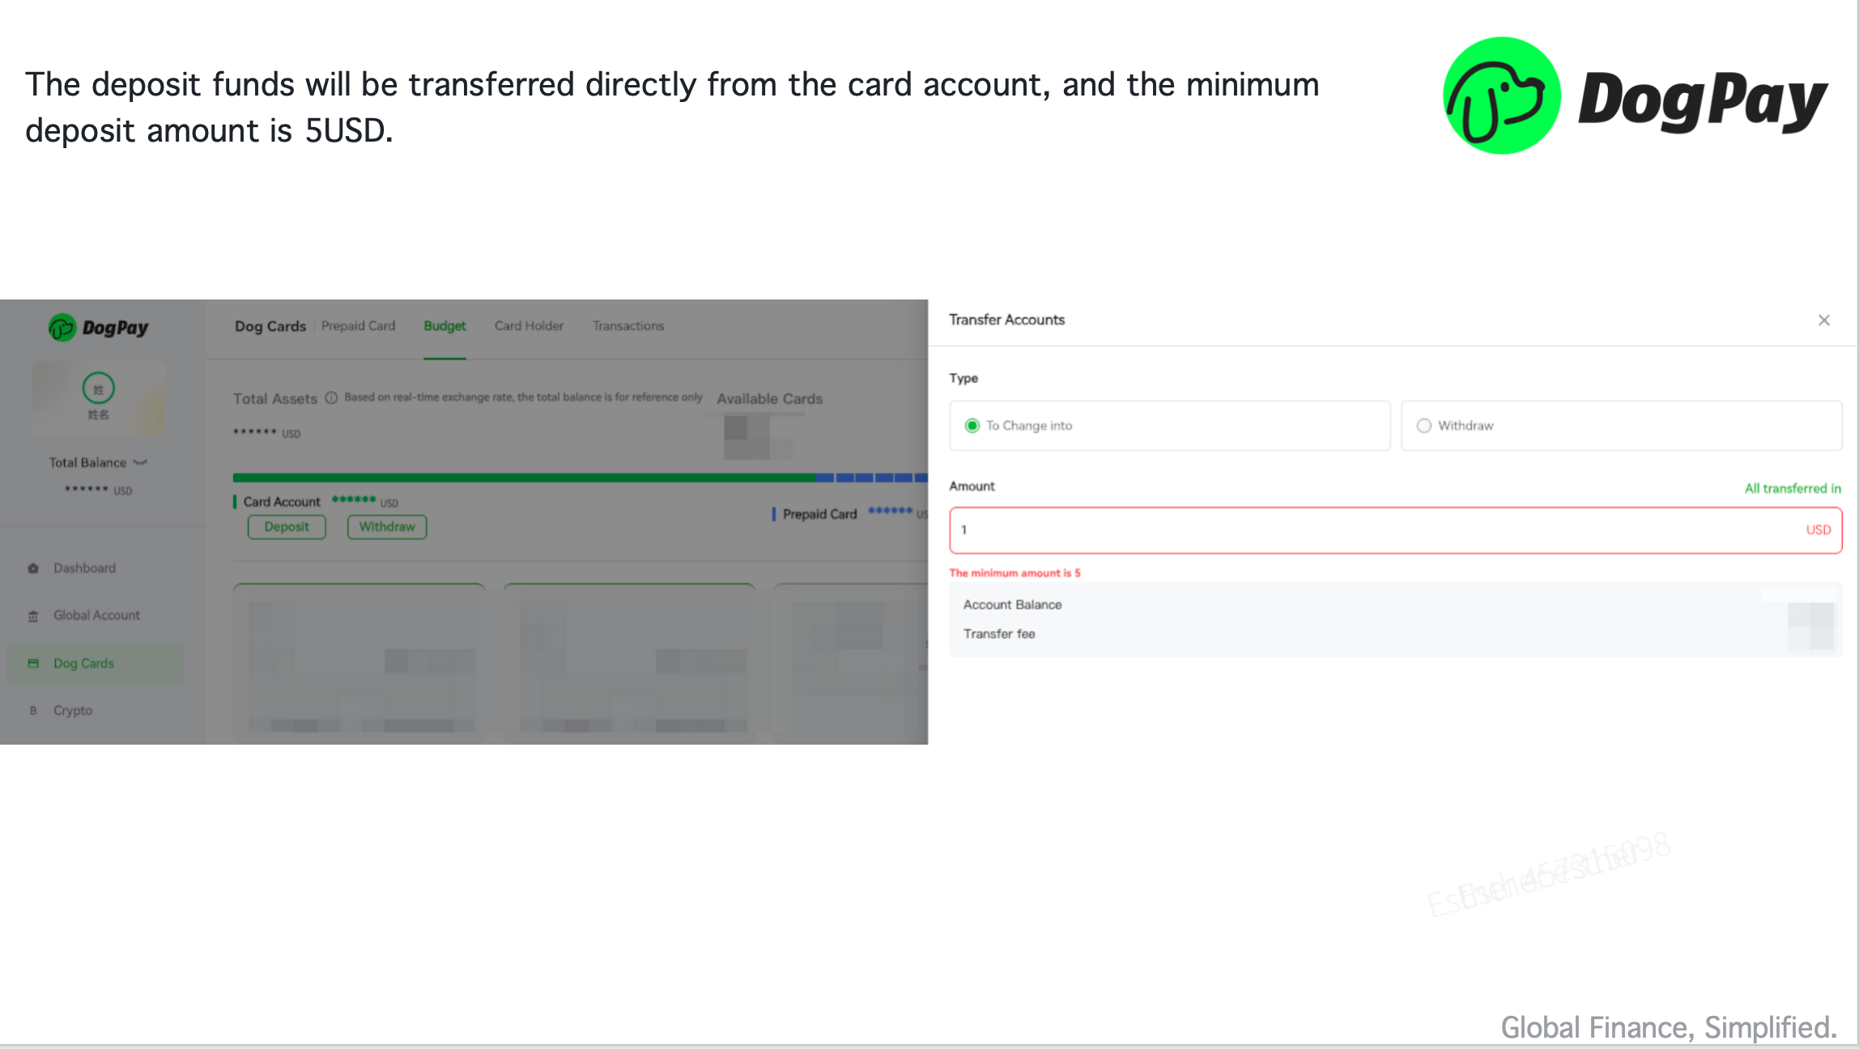Screen dimensions: 1859x1049
Task: Click the DogPay logo in the sidebar
Action: point(99,328)
